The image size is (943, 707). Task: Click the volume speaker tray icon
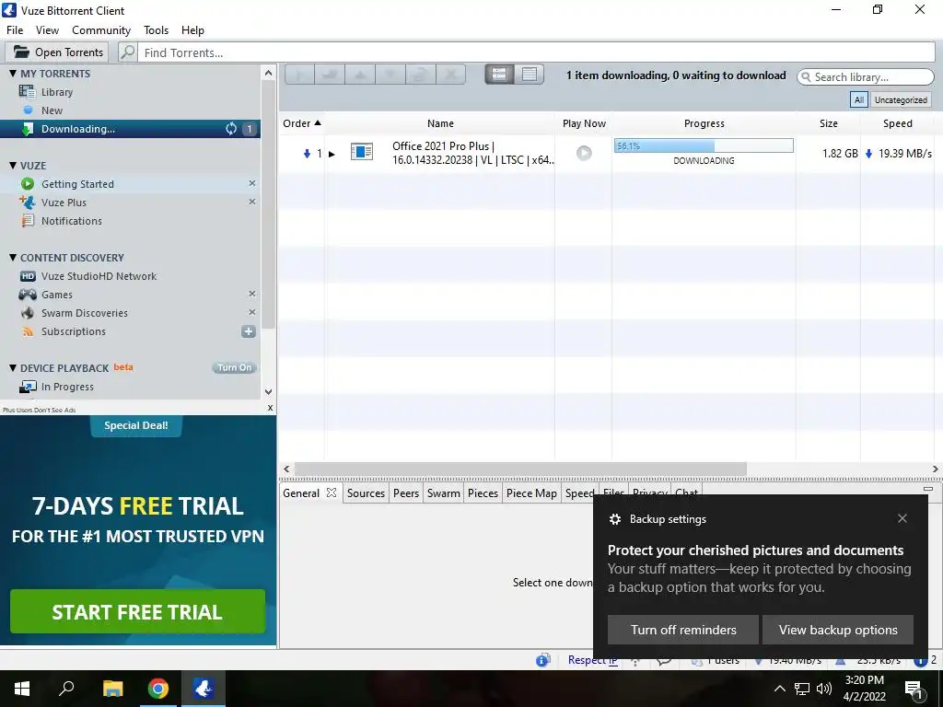tap(824, 689)
